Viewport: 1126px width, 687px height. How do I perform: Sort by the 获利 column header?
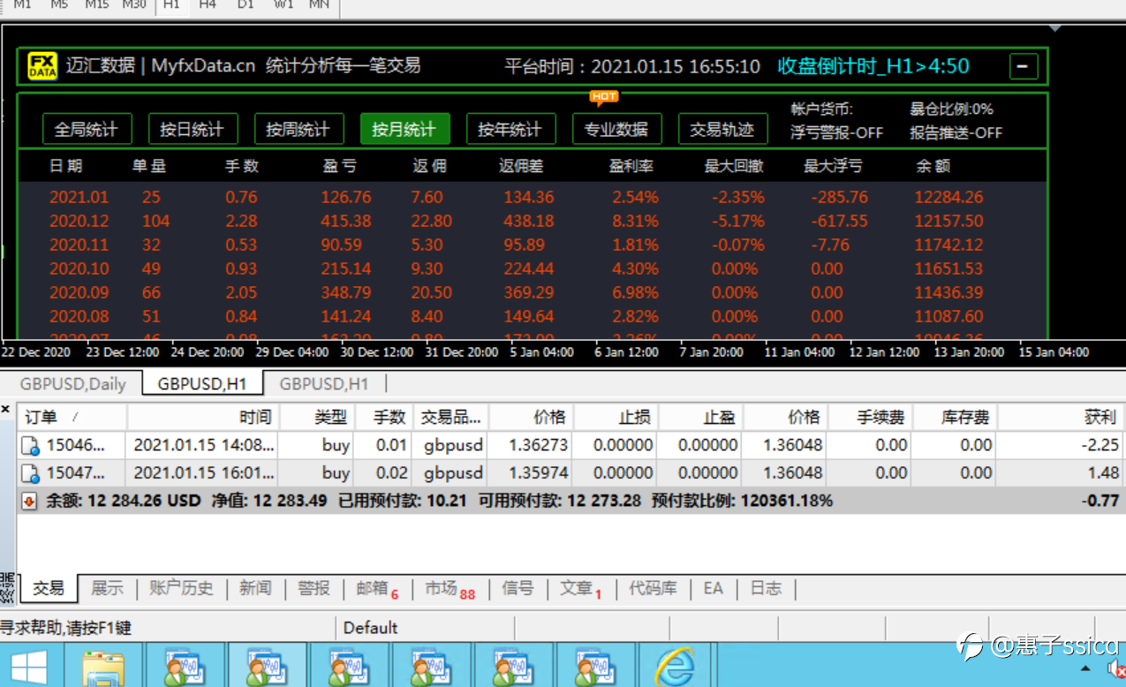(x=1062, y=417)
